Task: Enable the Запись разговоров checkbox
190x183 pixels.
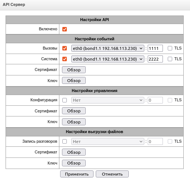Action: [x=65, y=142]
